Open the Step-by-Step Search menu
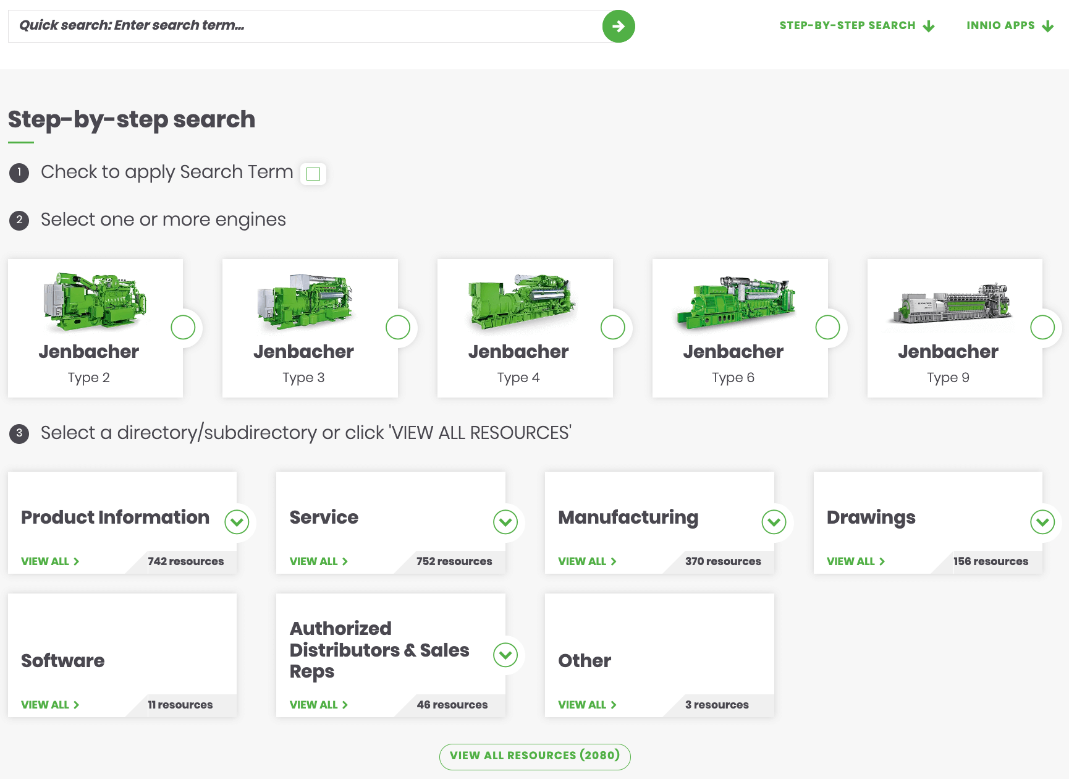Image resolution: width=1069 pixels, height=779 pixels. click(856, 26)
